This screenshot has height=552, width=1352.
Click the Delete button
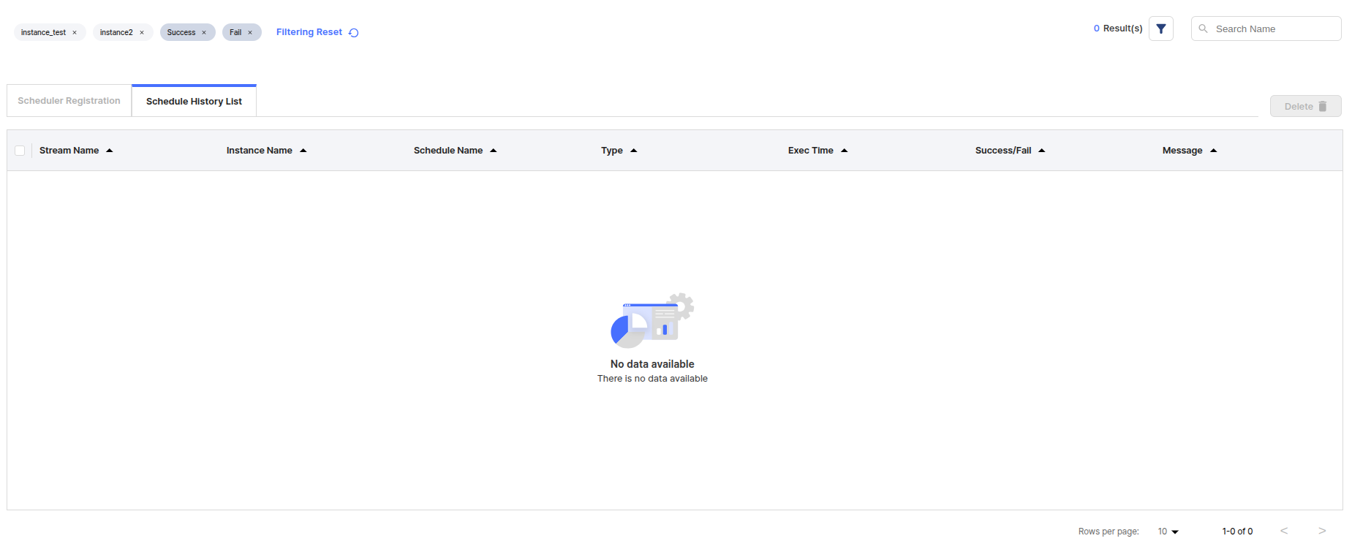coord(1305,106)
